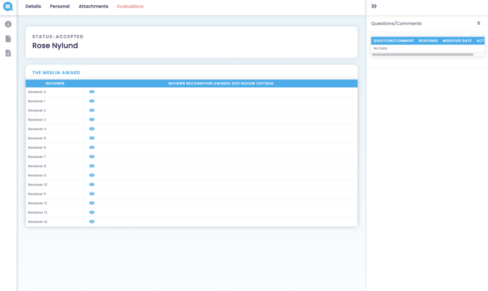Select the 'Reviewer 10' row label

point(38,185)
